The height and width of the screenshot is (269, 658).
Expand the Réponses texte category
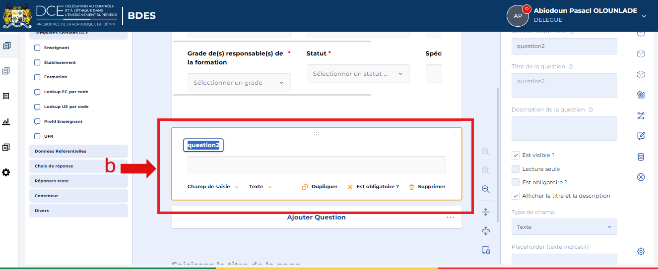[x=78, y=181]
